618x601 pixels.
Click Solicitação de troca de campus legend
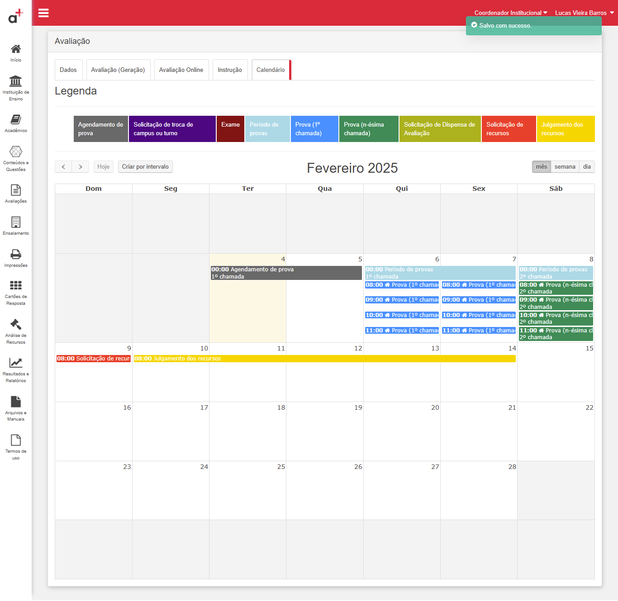point(172,129)
